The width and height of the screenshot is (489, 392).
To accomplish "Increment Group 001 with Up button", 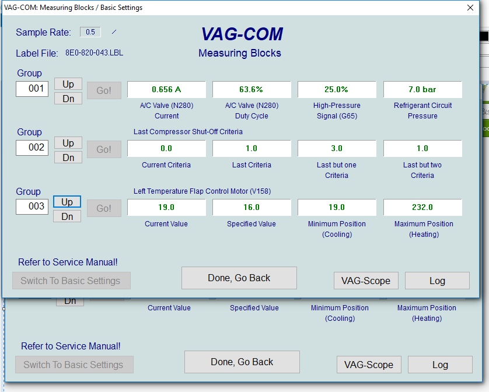I will click(x=68, y=84).
